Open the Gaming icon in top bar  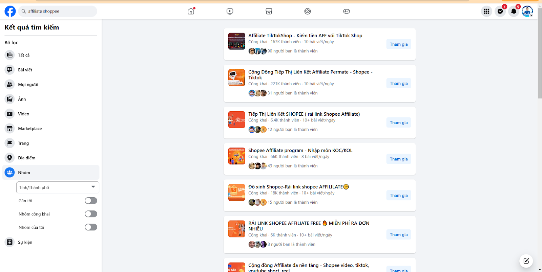click(347, 11)
